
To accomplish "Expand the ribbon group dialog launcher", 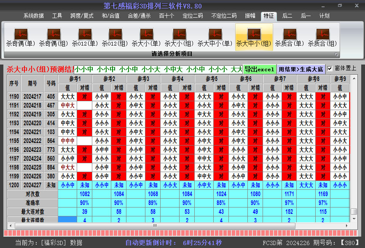I will click(x=336, y=54).
